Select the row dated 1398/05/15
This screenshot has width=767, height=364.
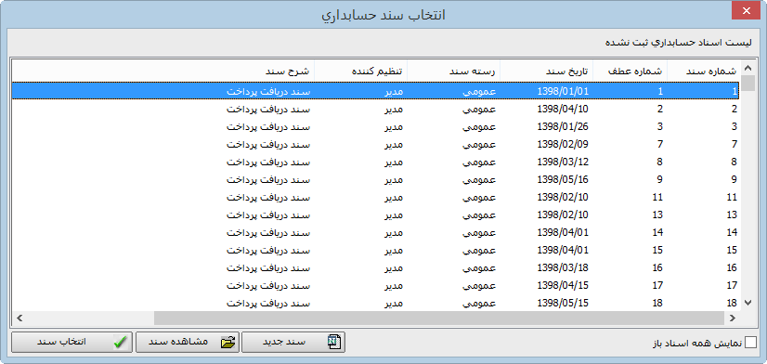(376, 303)
